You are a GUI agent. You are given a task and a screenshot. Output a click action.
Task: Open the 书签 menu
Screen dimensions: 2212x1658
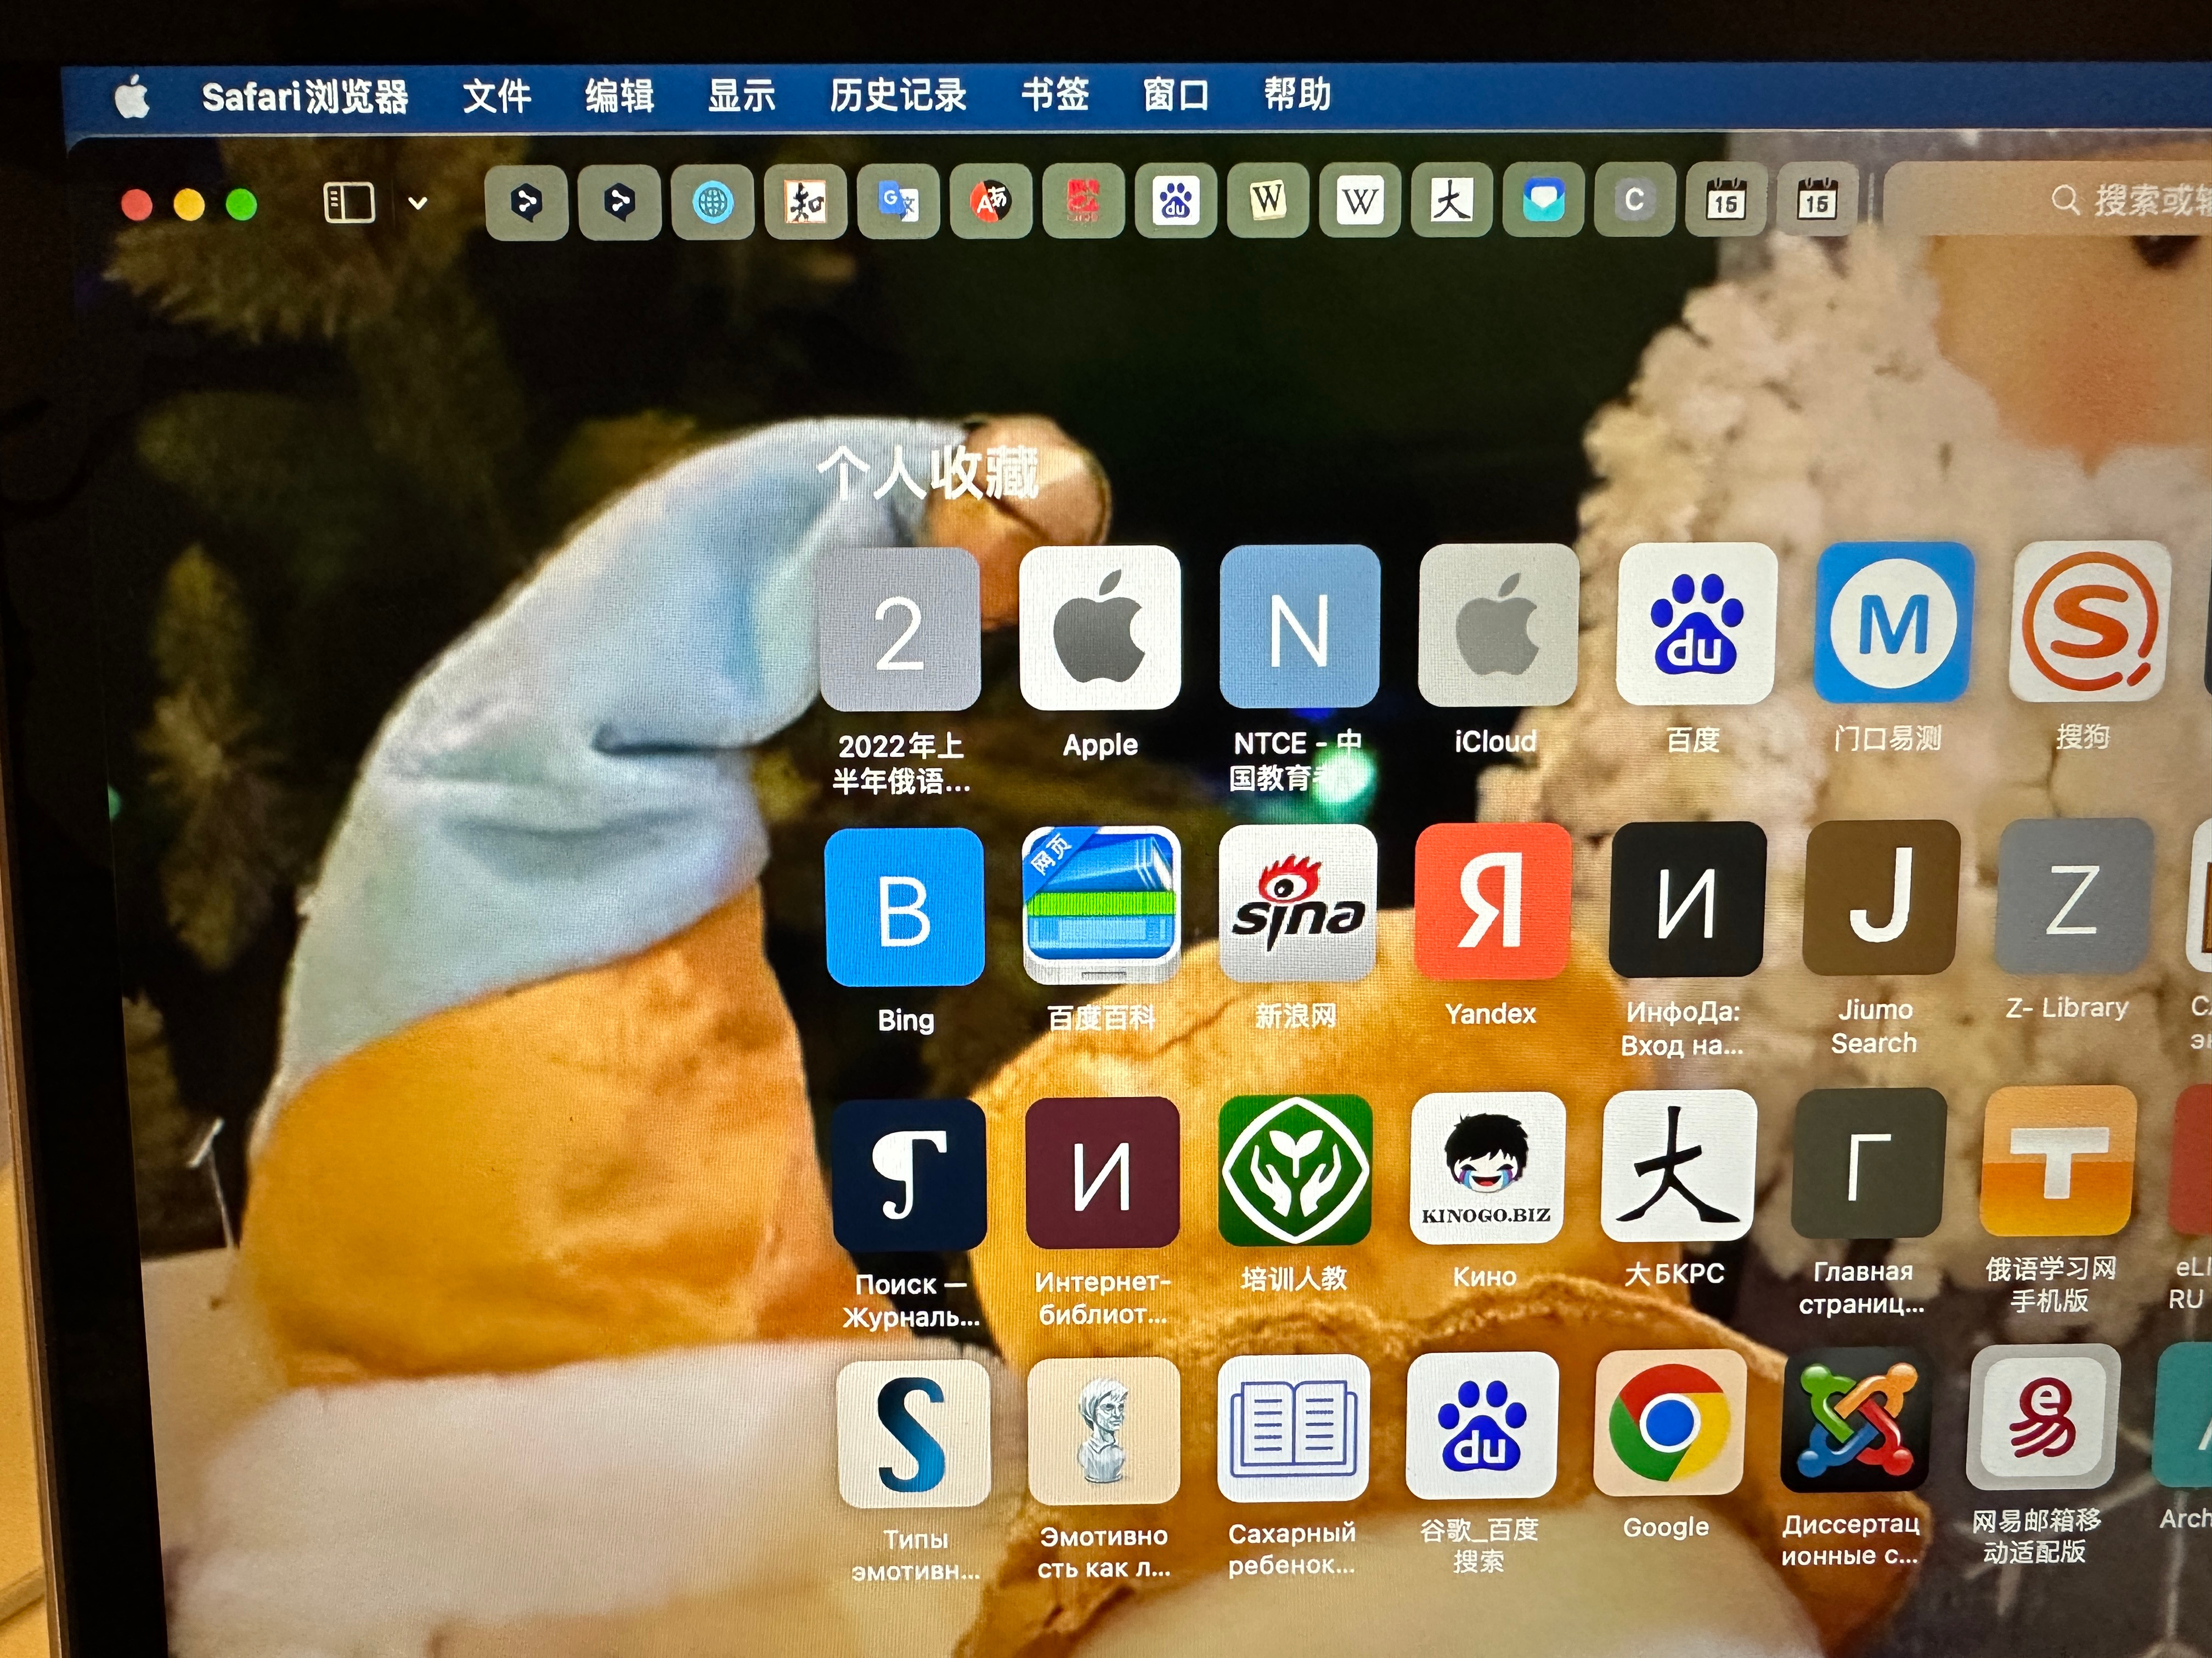pyautogui.click(x=1055, y=94)
